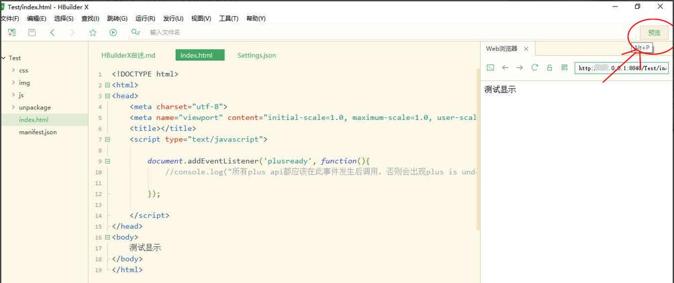Image resolution: width=674 pixels, height=283 pixels.
Task: Select the js folder label
Action: pyautogui.click(x=21, y=95)
